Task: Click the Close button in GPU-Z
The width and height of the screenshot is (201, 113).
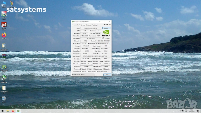Action: (107, 75)
